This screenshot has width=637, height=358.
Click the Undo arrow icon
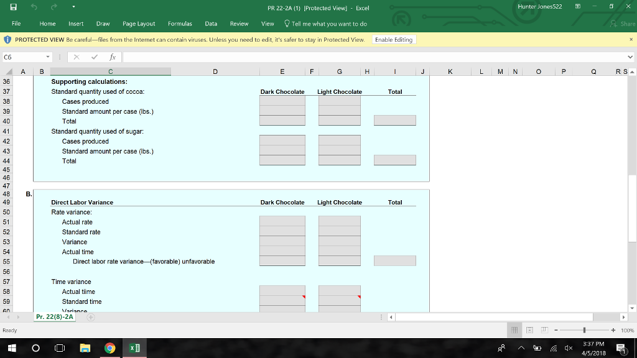[34, 7]
